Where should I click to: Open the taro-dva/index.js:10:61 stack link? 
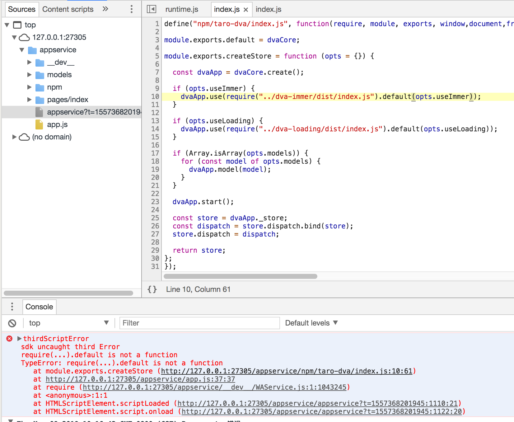[x=287, y=371]
